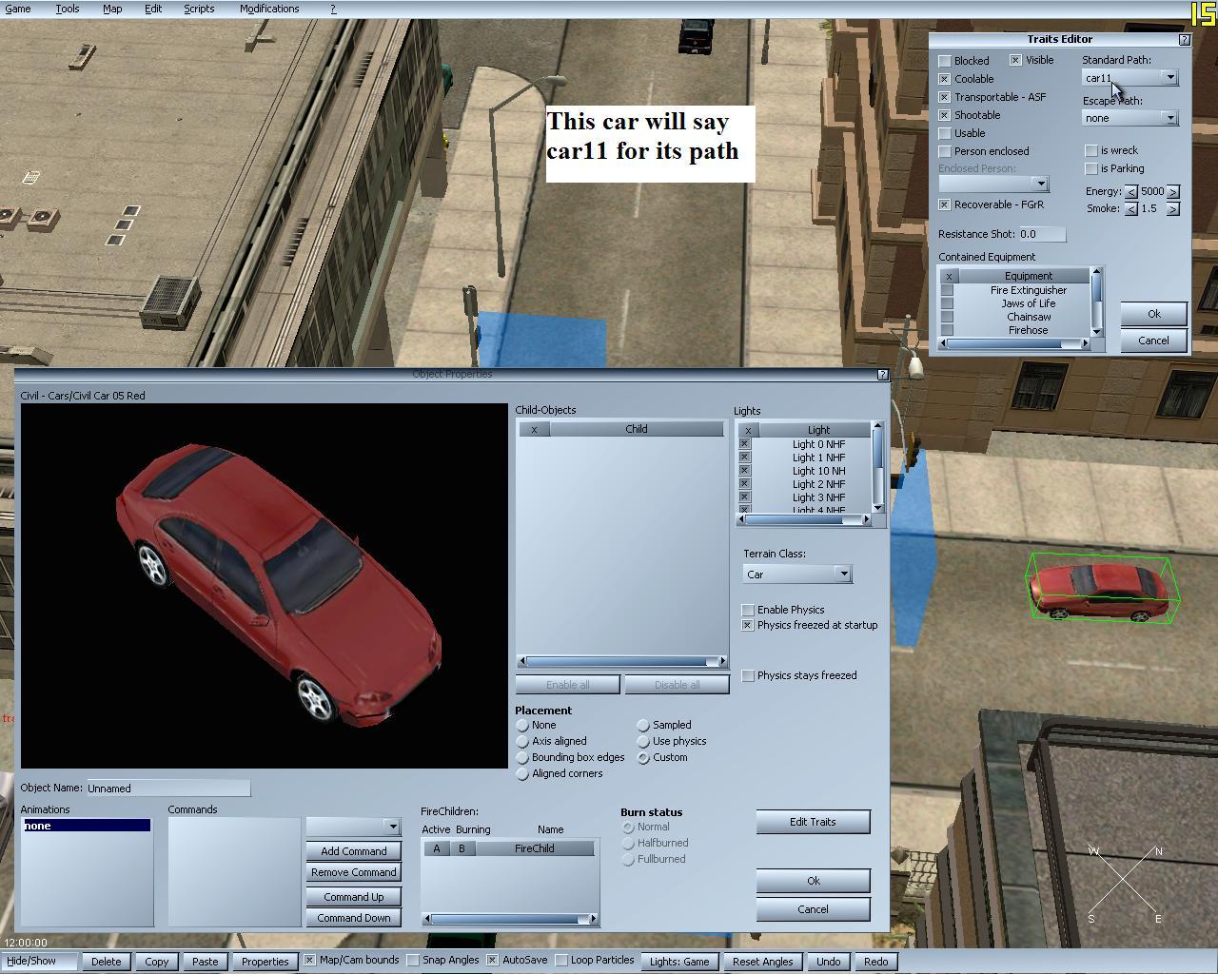Viewport: 1218px width, 974px height.
Task: Open the Standard Path dropdown
Action: click(1169, 78)
